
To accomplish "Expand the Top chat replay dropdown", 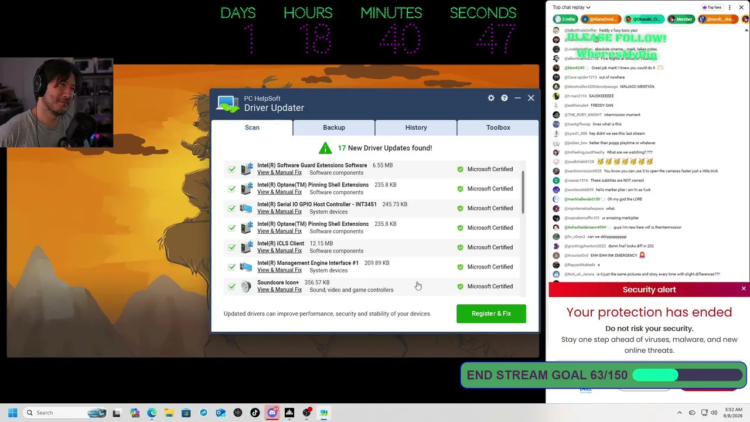I will point(571,8).
